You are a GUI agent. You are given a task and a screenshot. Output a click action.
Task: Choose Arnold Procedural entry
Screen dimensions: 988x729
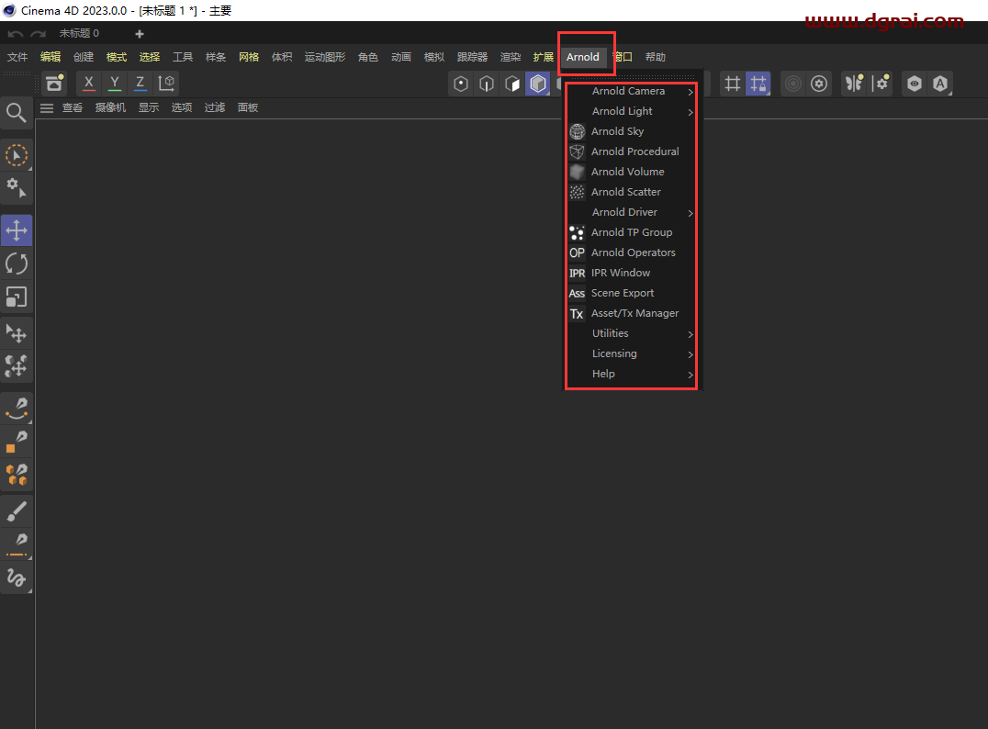(632, 151)
